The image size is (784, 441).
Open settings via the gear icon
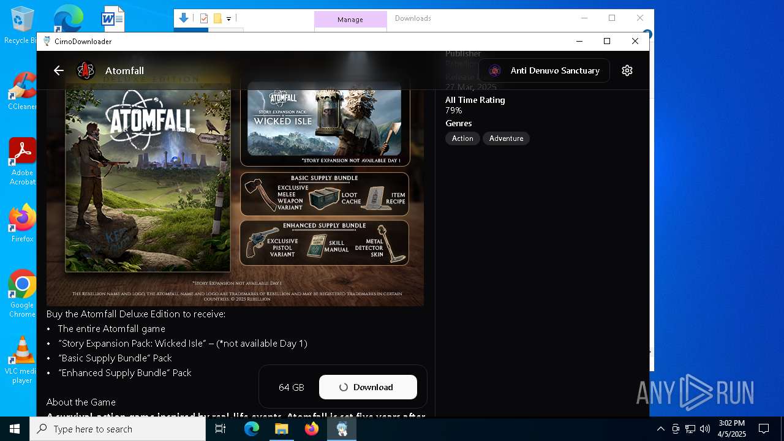coord(627,70)
